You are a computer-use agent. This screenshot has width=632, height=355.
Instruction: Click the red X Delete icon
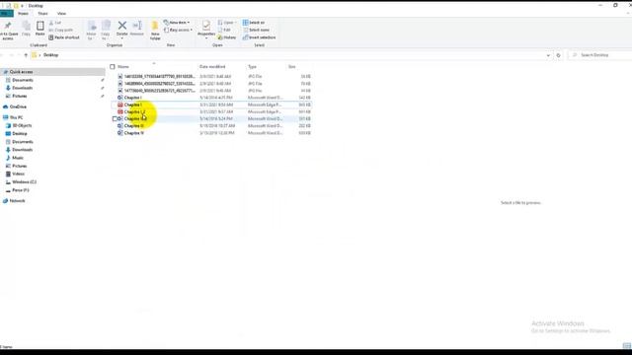click(x=122, y=26)
